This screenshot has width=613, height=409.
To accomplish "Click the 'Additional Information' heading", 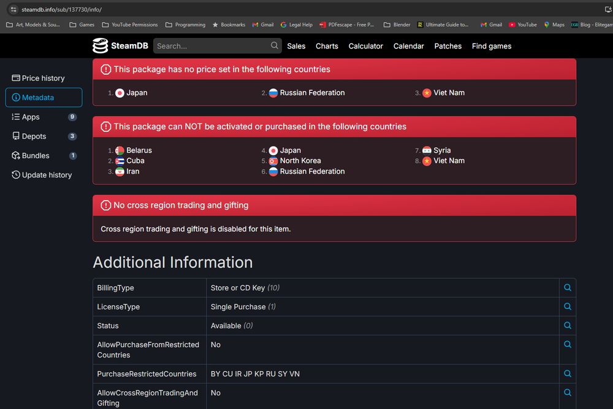I will coord(173,262).
